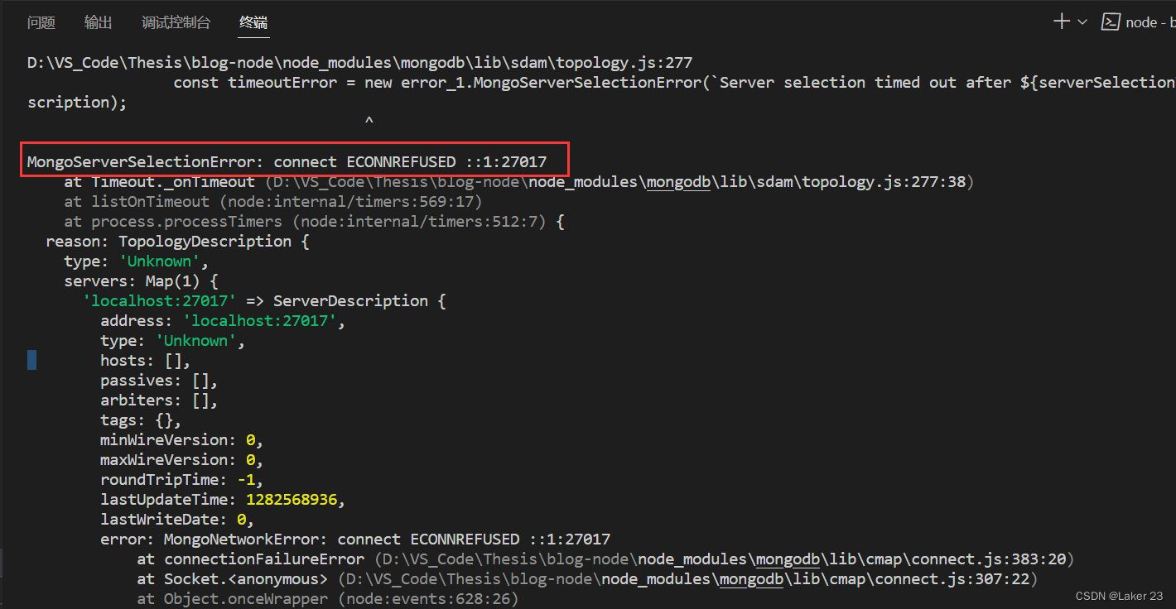Activate the 终端 tab
Viewport: 1176px width, 609px height.
pos(253,22)
